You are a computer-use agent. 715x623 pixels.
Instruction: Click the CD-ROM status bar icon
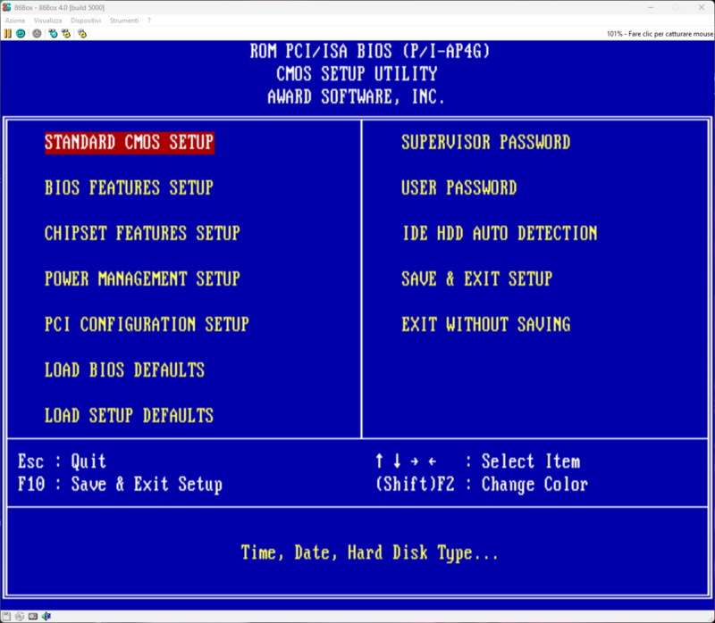tap(19, 616)
